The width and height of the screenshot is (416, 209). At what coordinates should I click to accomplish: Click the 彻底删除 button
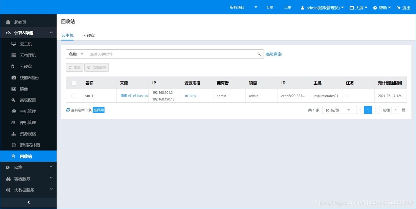pos(97,67)
